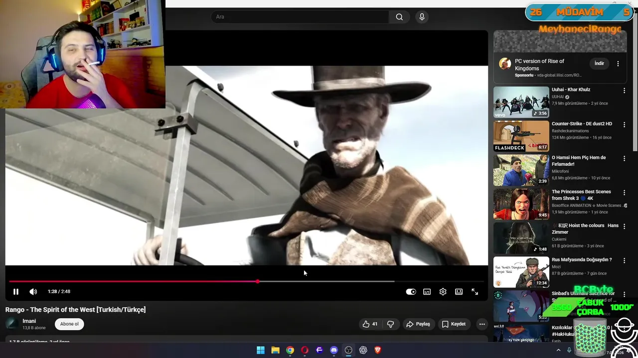Screen dimensions: 638x358
Task: Play the 'Uuhai - Khar Khulz' thumbnail
Action: 521,102
